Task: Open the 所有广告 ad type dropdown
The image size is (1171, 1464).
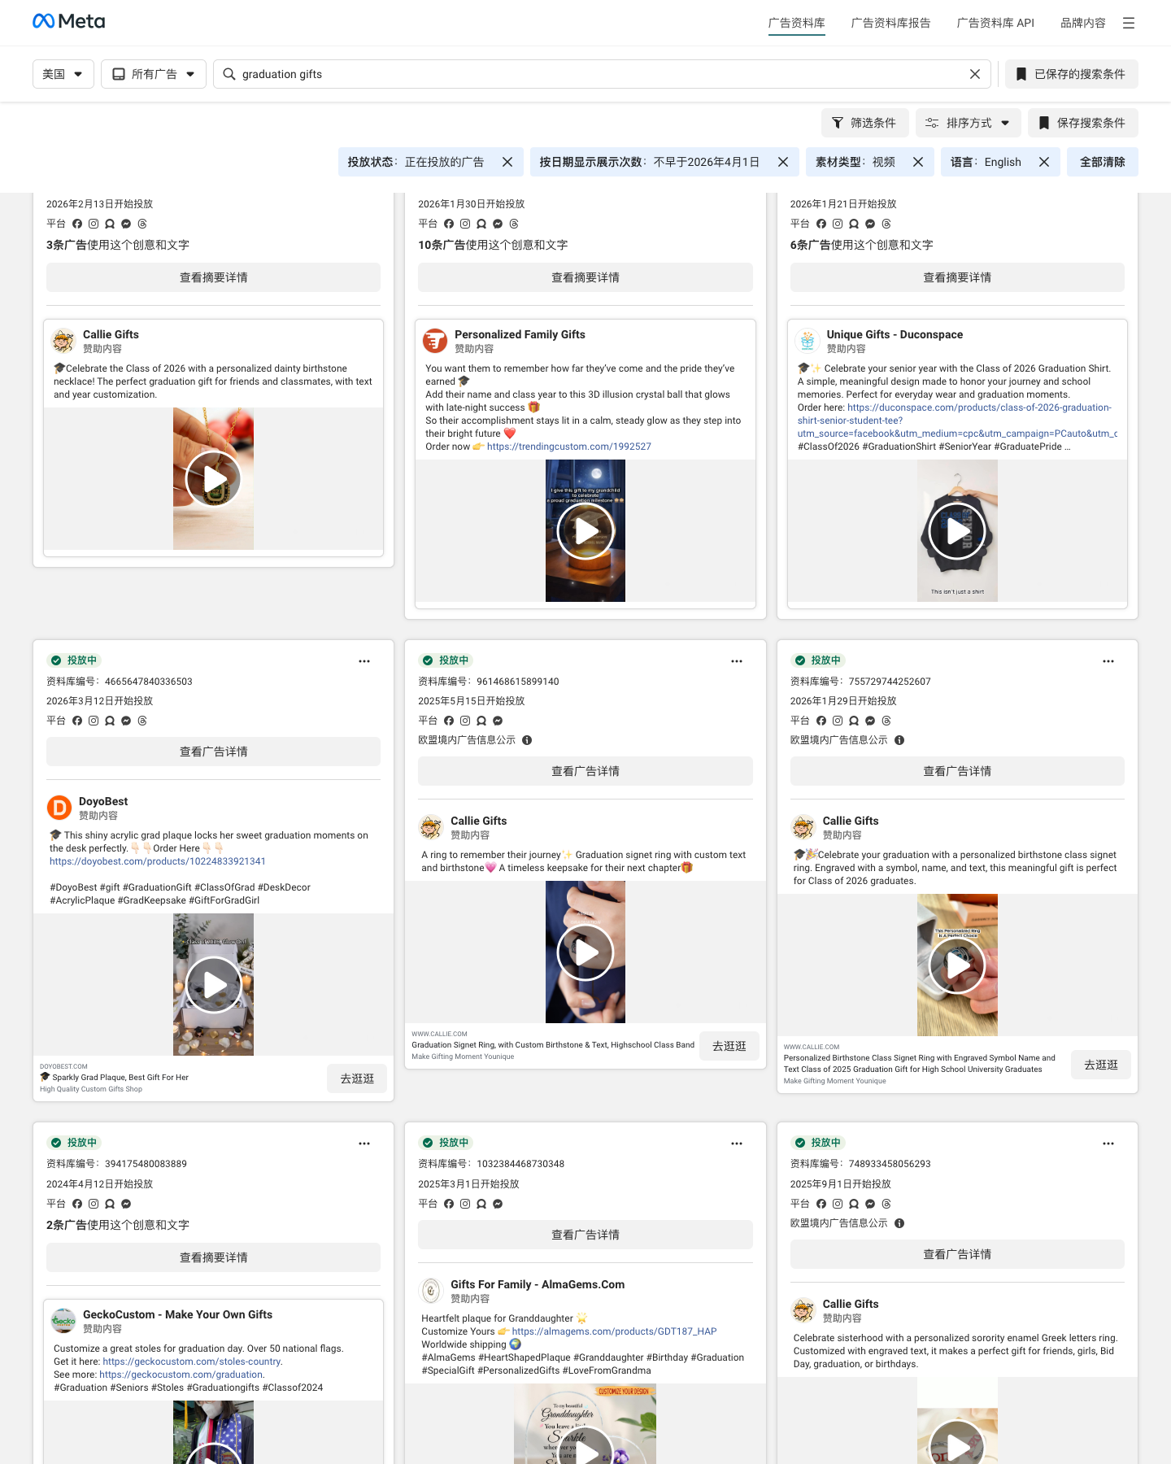Action: pyautogui.click(x=153, y=74)
